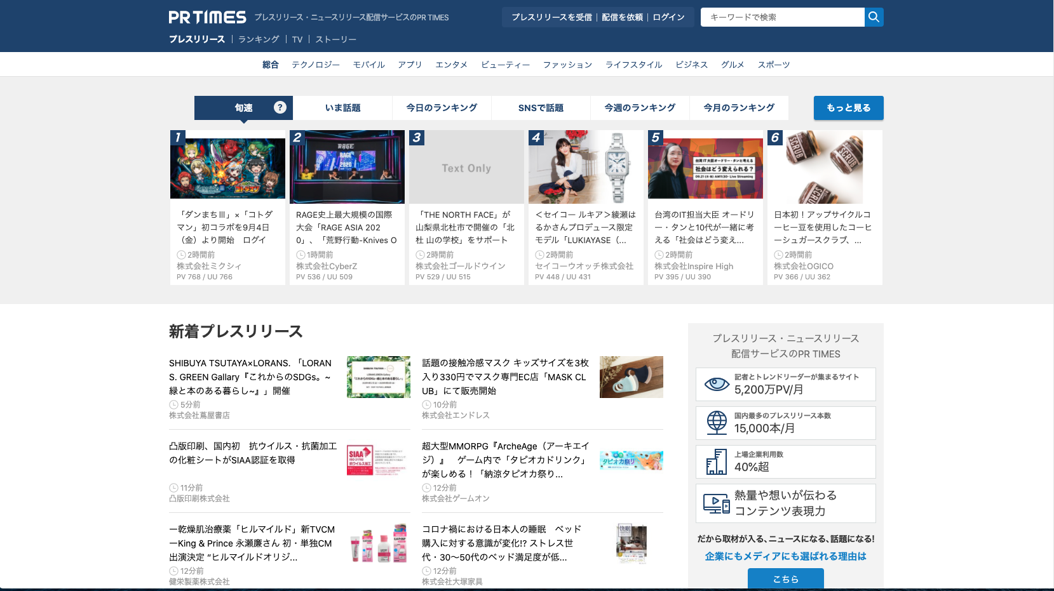Switch to the 旬速 ranking tab
This screenshot has width=1054, height=591.
244,108
